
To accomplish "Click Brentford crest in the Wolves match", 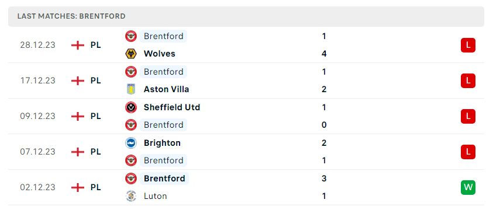I will coord(131,36).
